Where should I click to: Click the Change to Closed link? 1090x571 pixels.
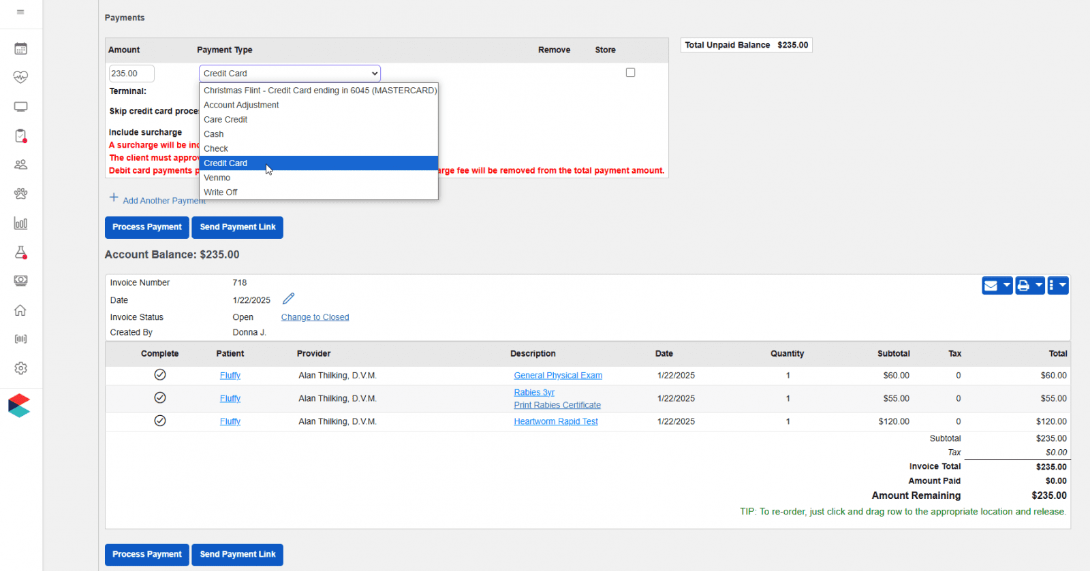315,317
